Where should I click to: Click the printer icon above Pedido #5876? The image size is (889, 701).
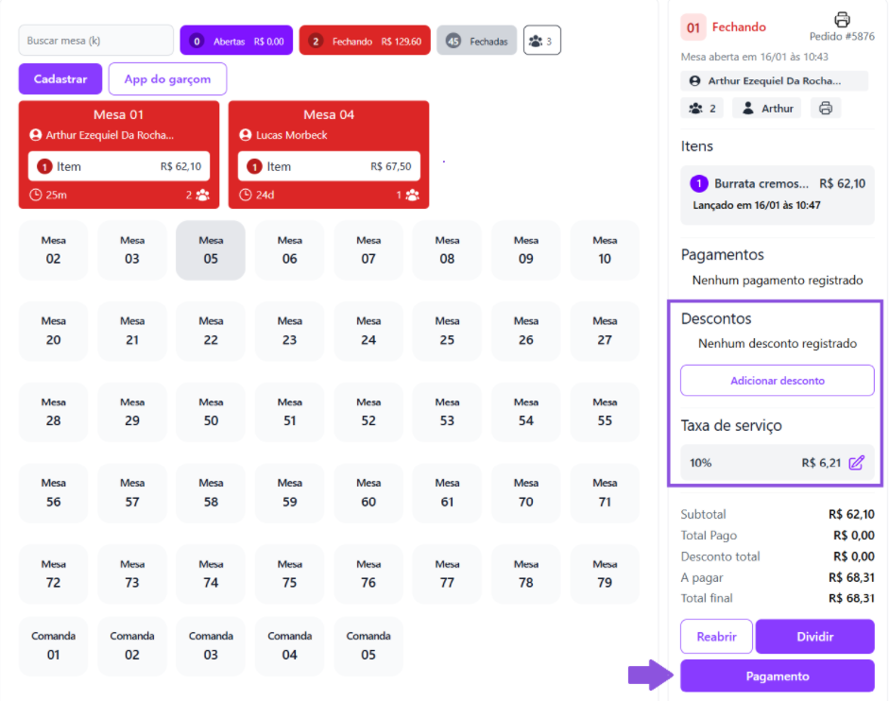[x=842, y=20]
